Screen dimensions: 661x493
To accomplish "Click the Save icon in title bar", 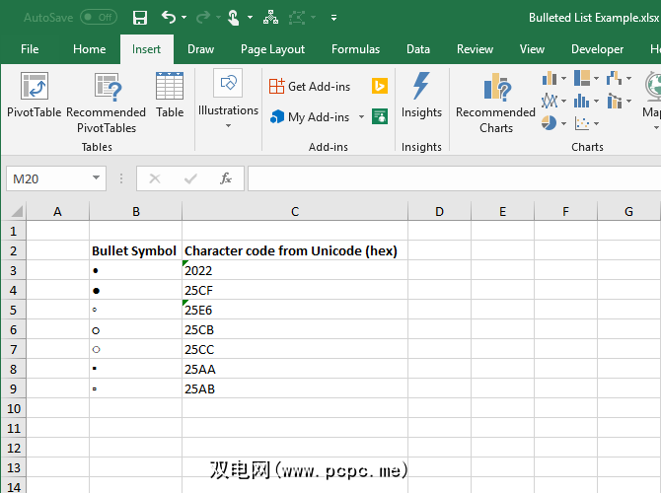I will (x=139, y=18).
